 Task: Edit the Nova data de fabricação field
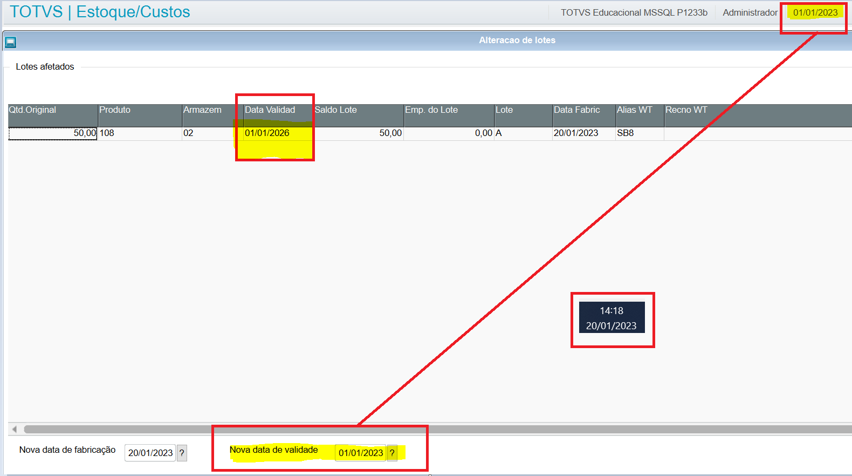tap(150, 453)
